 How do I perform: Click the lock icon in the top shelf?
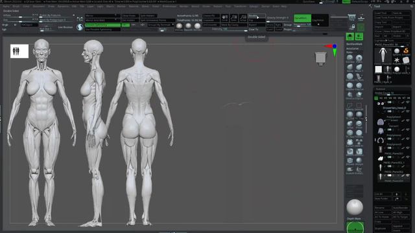click(x=352, y=27)
